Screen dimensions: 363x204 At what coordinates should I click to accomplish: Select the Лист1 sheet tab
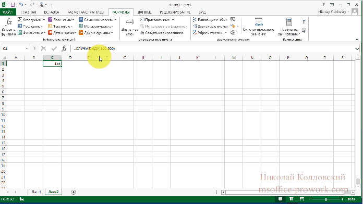point(37,192)
